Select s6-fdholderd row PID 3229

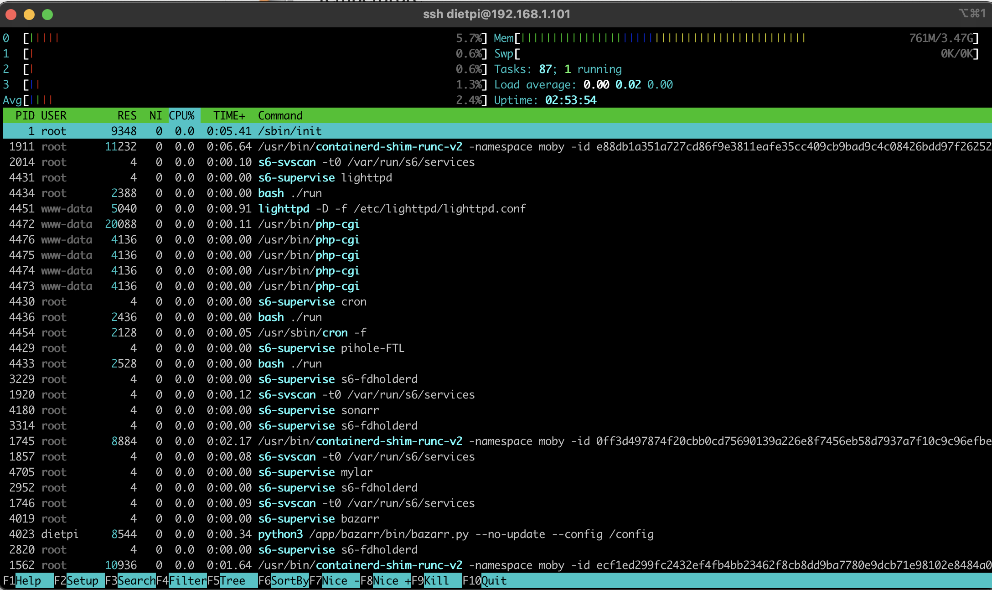pyautogui.click(x=497, y=379)
